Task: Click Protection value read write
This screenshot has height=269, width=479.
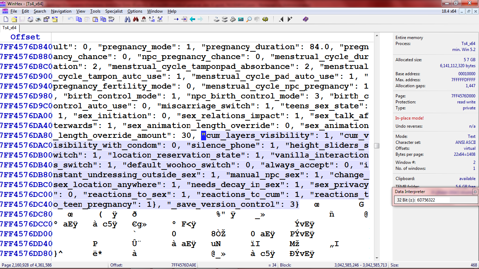Action: click(466, 102)
